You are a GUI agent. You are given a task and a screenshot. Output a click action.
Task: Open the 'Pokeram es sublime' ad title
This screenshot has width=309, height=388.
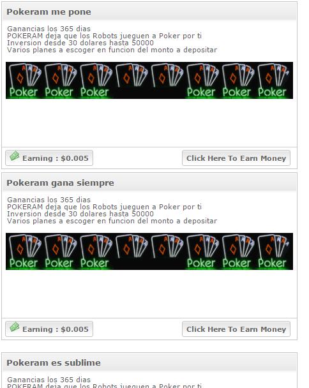[x=54, y=362]
